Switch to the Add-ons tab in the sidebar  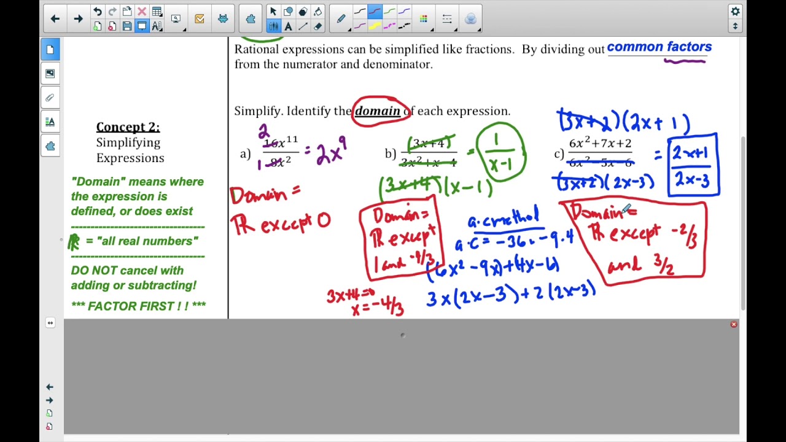[x=50, y=146]
